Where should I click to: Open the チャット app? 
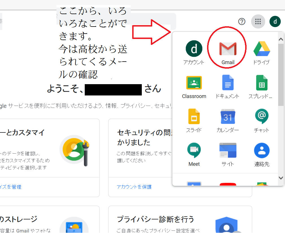point(262,121)
